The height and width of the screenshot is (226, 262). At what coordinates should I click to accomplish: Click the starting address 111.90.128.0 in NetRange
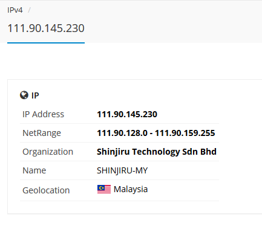122,133
